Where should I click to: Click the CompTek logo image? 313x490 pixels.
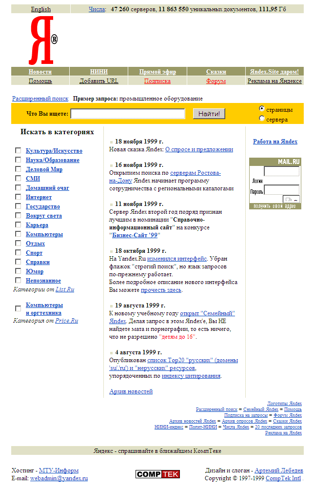click(157, 474)
